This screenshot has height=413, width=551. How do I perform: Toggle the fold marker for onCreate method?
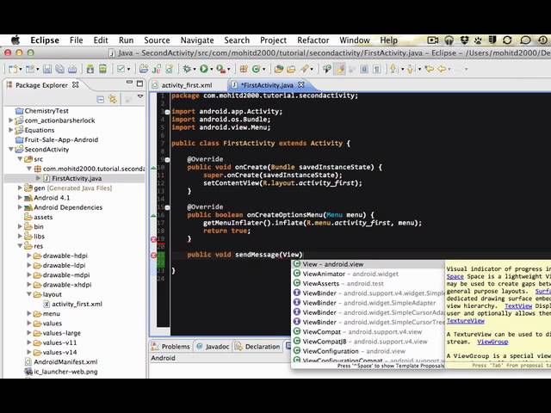pos(167,160)
